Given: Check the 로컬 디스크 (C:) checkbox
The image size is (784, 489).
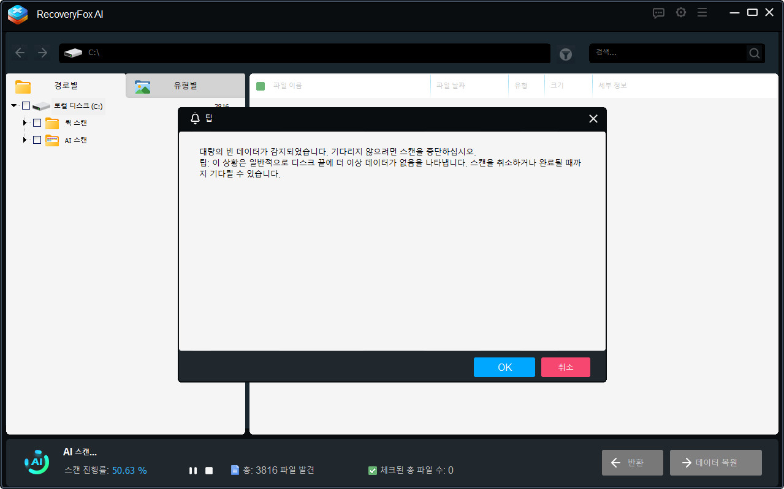Looking at the screenshot, I should pyautogui.click(x=25, y=105).
